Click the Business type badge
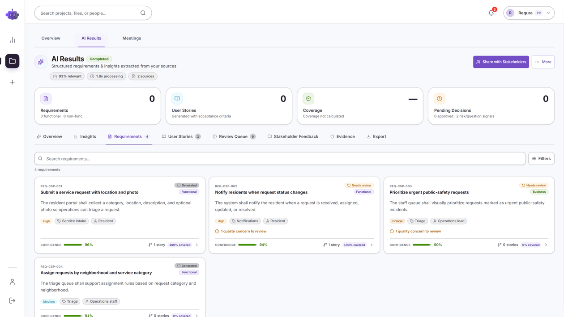Image resolution: width=564 pixels, height=317 pixels. pos(539,192)
